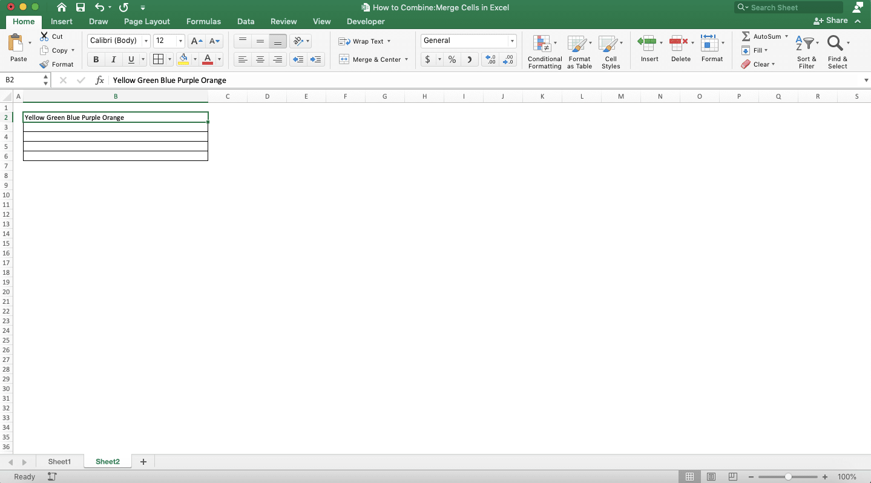The width and height of the screenshot is (871, 483).
Task: Click the text orientation icon
Action: point(298,41)
